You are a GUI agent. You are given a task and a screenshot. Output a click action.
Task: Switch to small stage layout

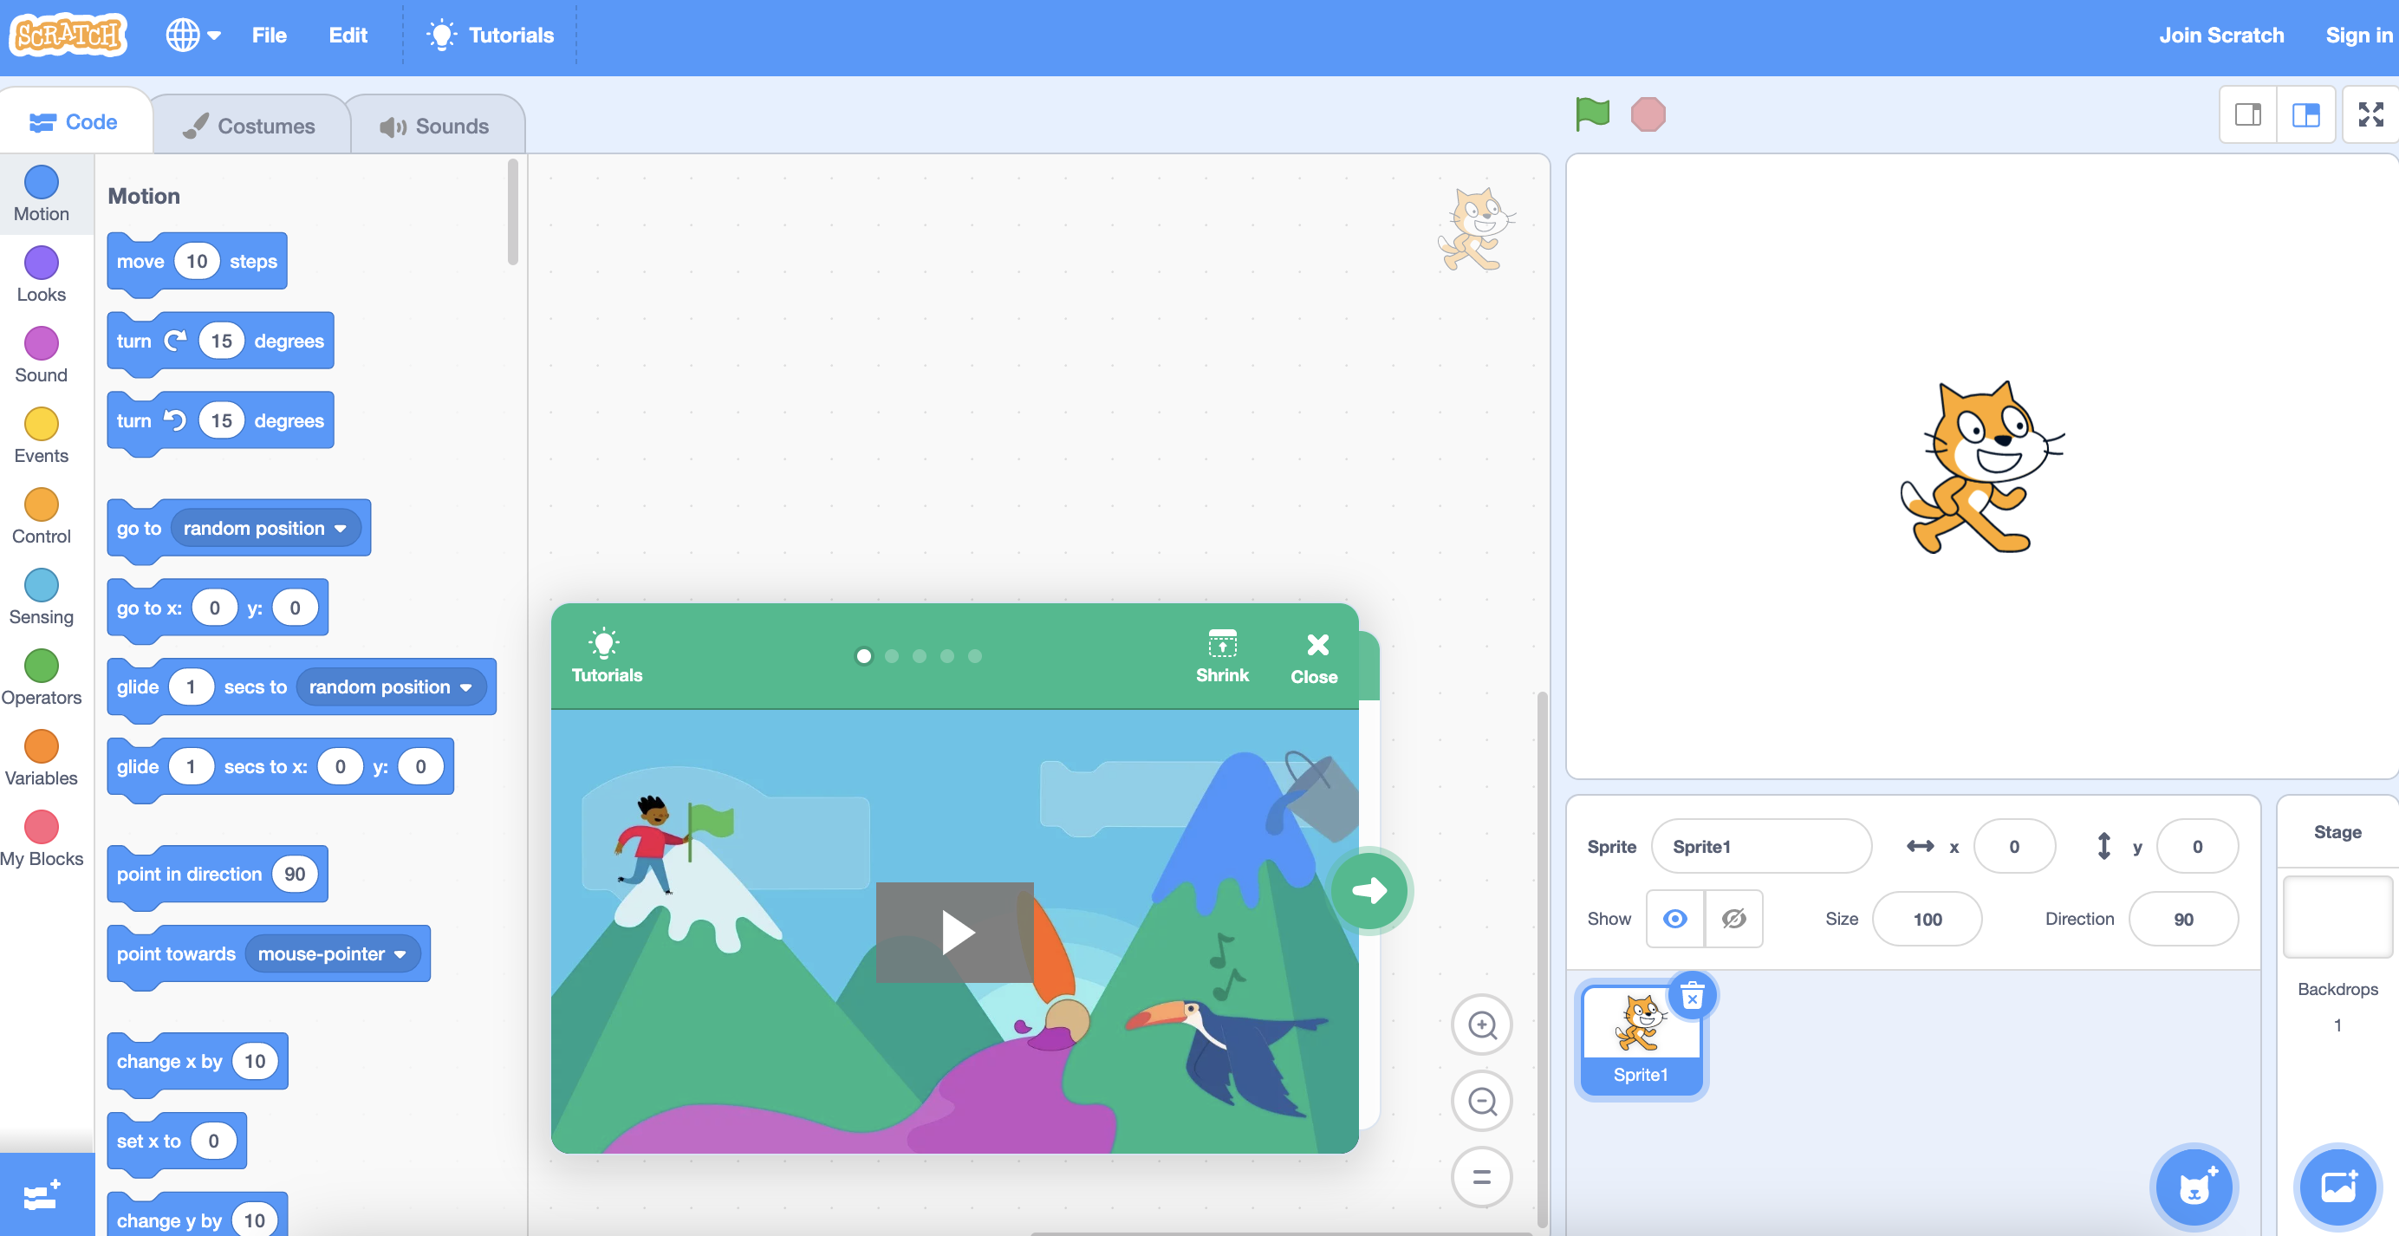click(x=2247, y=114)
